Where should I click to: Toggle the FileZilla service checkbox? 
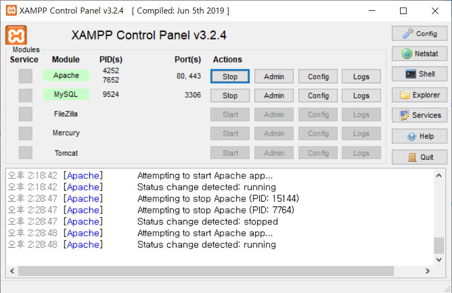point(25,114)
